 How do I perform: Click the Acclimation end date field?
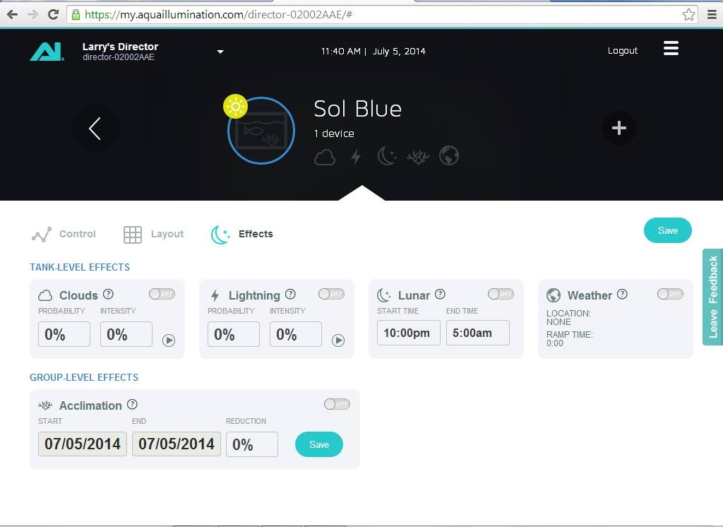pos(177,444)
